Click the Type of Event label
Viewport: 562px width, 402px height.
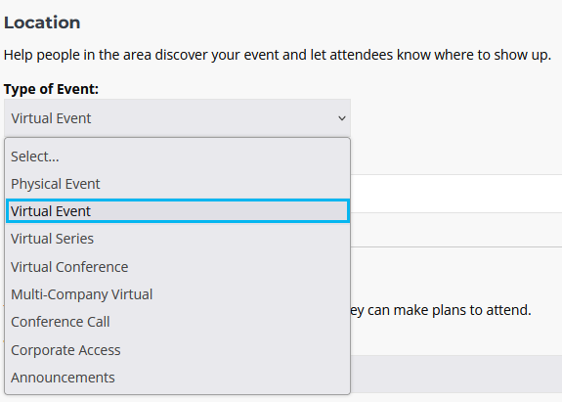[x=51, y=89]
